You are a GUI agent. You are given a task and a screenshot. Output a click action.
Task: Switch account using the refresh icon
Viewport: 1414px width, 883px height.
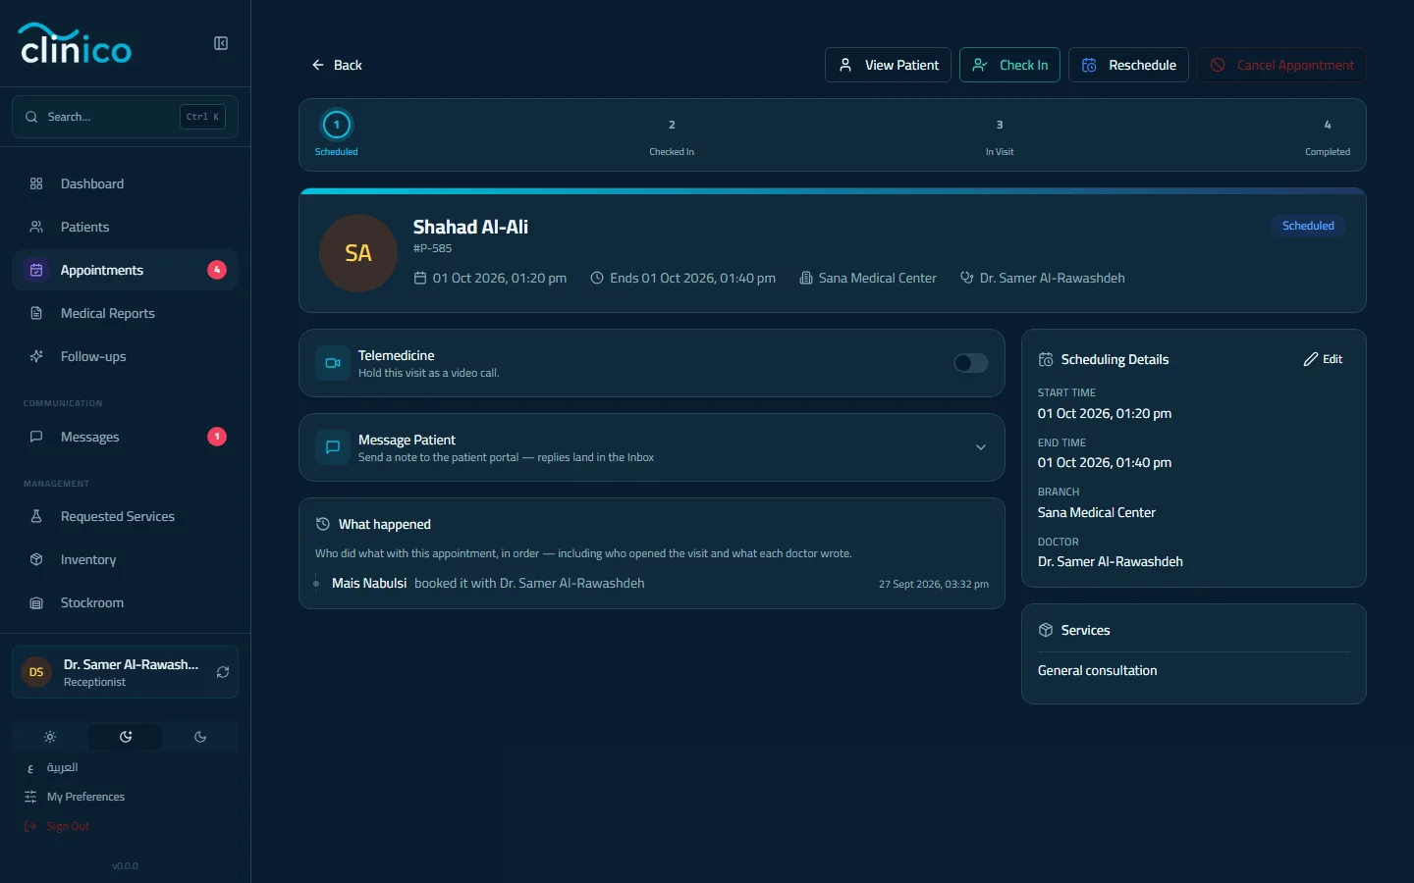(x=223, y=672)
